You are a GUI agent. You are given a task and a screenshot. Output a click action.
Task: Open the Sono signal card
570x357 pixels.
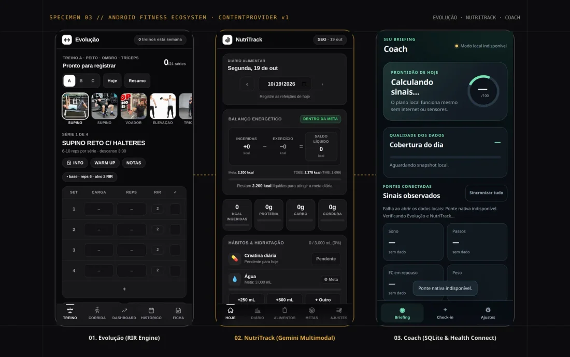413,242
